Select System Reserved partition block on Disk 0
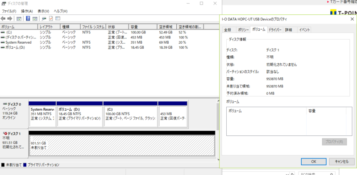Image resolution: width=357 pixels, height=175 pixels. coord(42,114)
